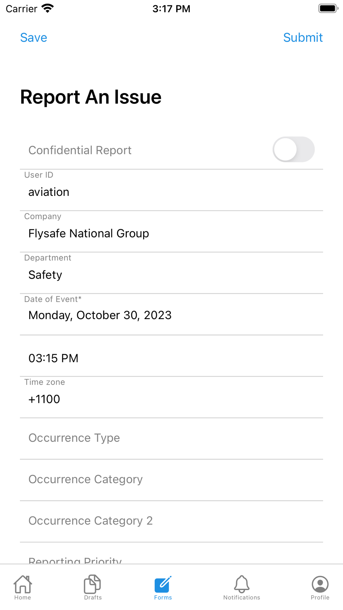Expand the Occurrence Category selector
The height and width of the screenshot is (610, 343).
click(171, 480)
